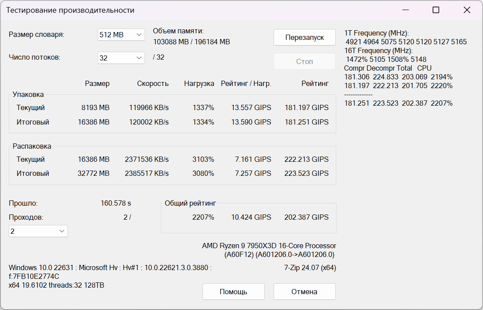Image resolution: width=483 pixels, height=310 pixels.
Task: Minimize the benchmark window
Action: [405, 10]
